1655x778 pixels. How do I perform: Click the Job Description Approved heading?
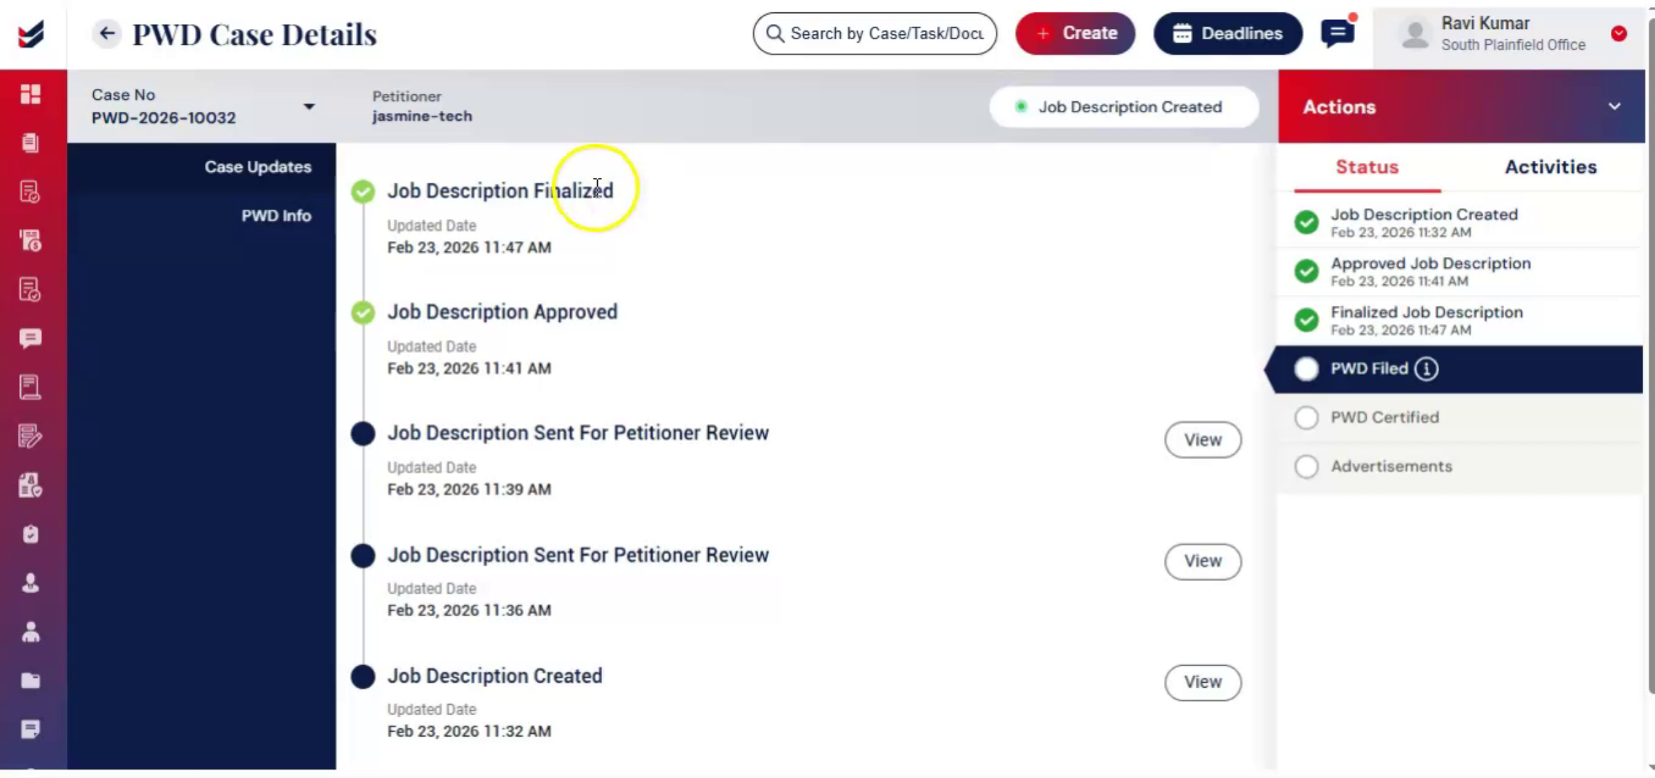point(502,312)
